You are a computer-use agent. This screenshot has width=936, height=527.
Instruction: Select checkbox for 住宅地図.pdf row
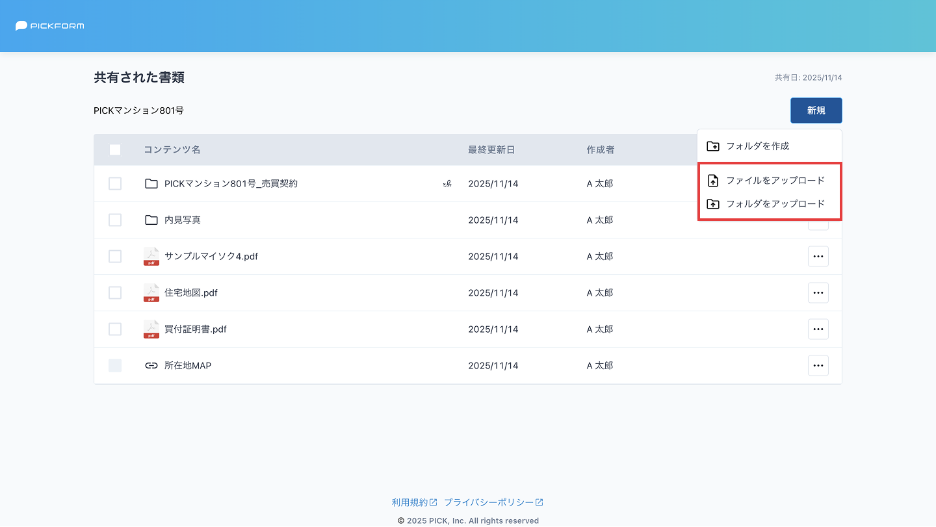(x=115, y=293)
